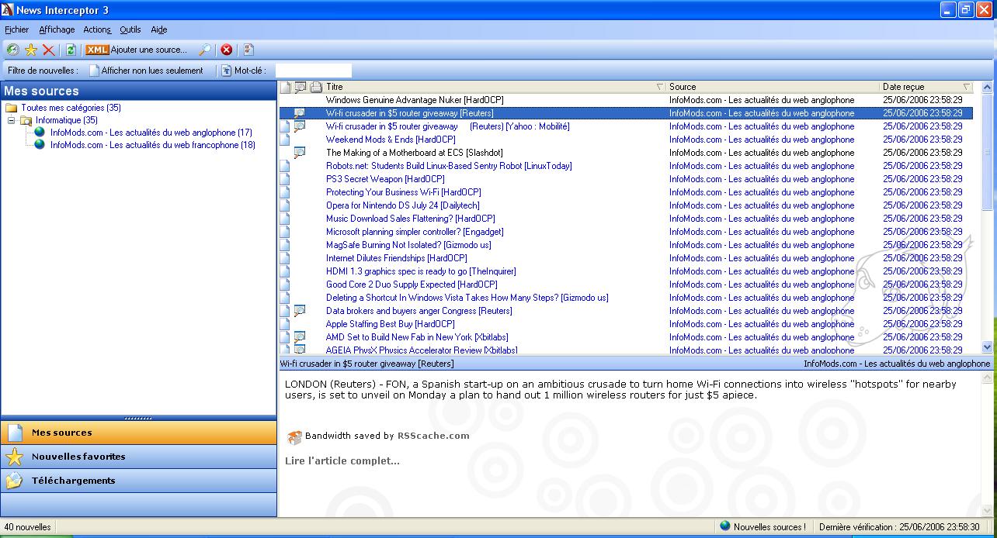Screen dimensions: 997x538
Task: Switch to the Nouvelles favorites panel
Action: click(139, 457)
